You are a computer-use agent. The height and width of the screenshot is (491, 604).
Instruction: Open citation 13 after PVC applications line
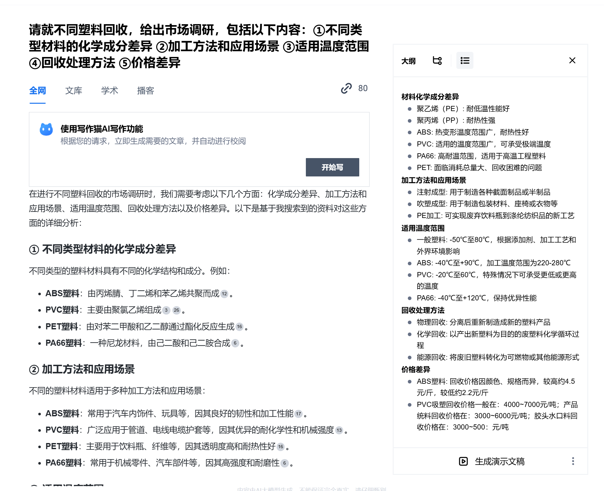click(x=339, y=430)
